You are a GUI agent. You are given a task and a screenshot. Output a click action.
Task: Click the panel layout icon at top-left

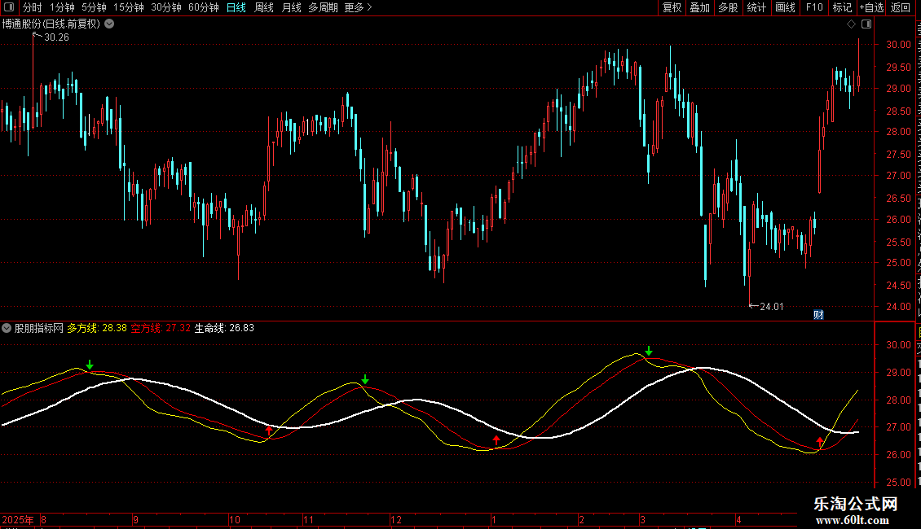point(9,7)
